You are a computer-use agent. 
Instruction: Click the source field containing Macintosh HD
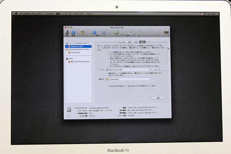[x=129, y=69]
